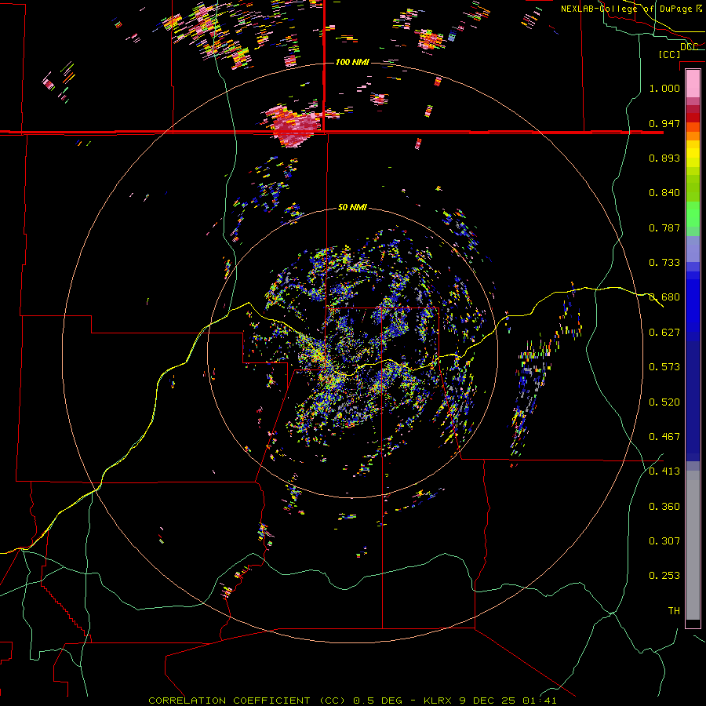Click the TH threshold label
Screen dimensions: 706x706
point(674,611)
